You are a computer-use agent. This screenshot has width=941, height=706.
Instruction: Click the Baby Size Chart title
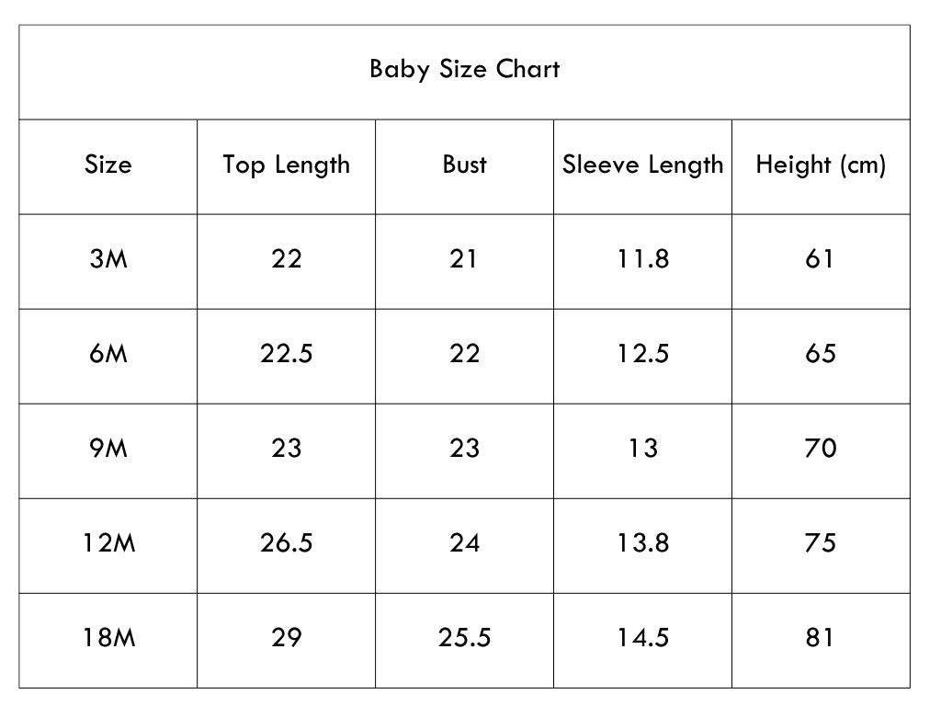coord(464,70)
